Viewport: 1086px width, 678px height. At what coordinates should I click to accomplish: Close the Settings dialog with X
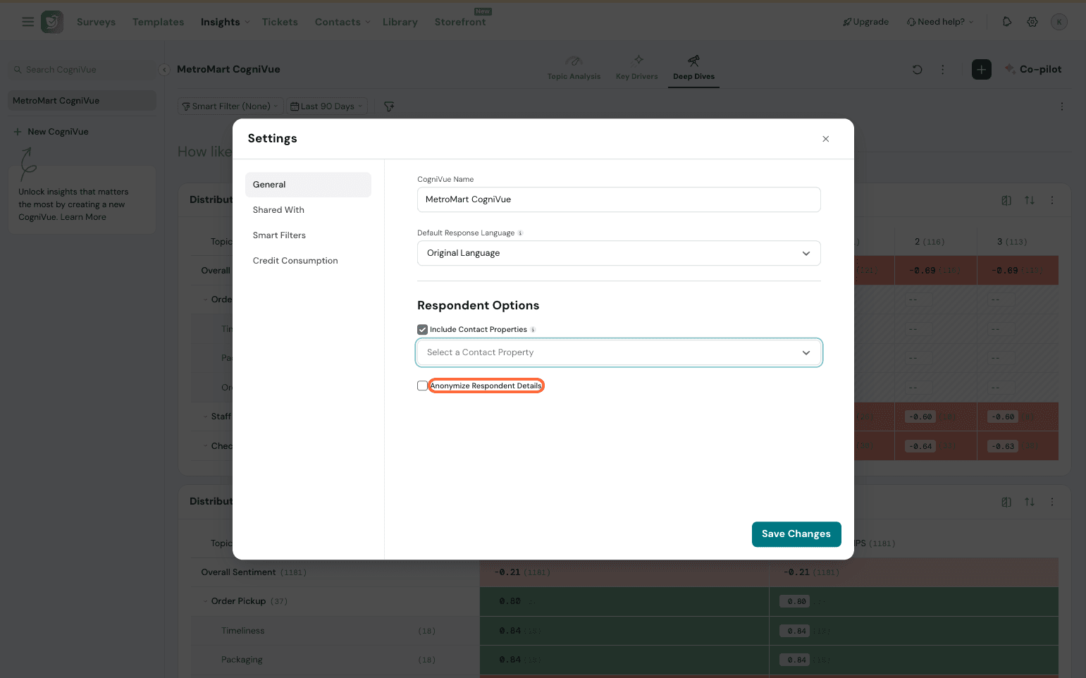click(825, 139)
